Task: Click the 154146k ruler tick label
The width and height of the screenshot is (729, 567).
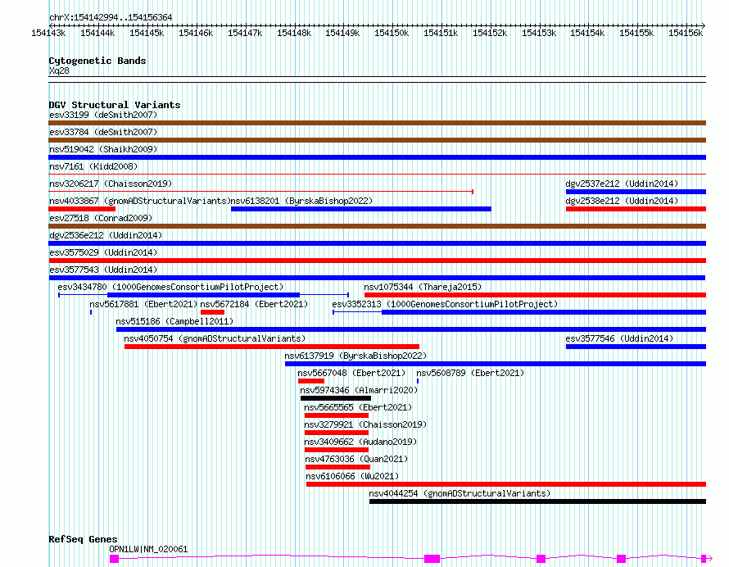Action: pyautogui.click(x=196, y=33)
